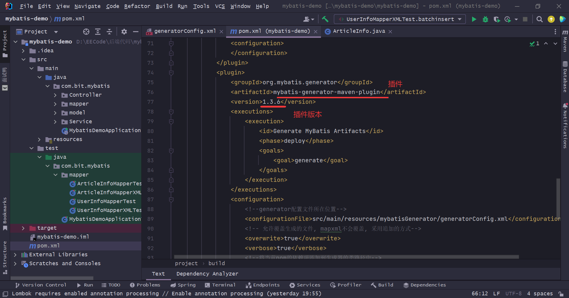569x298 pixels.
Task: Click the Expand All icon in the Project panel
Action: tap(98, 32)
